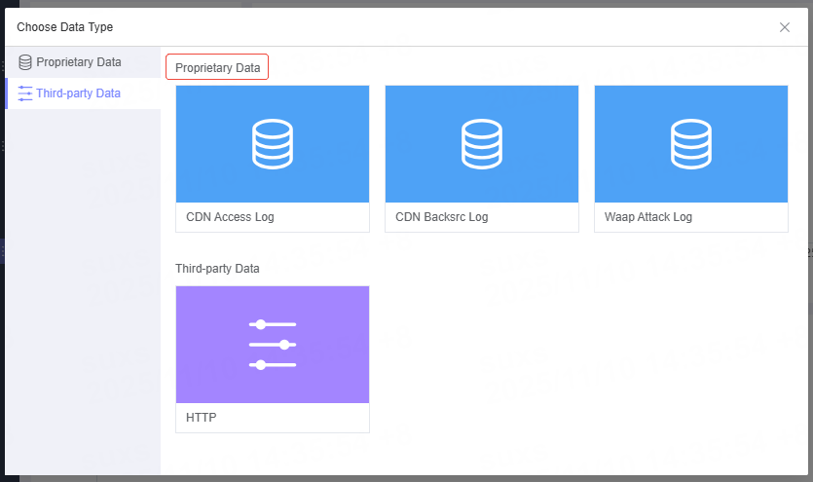Select the Third-party Data sidebar tab
This screenshot has height=482, width=813.
pyautogui.click(x=79, y=93)
